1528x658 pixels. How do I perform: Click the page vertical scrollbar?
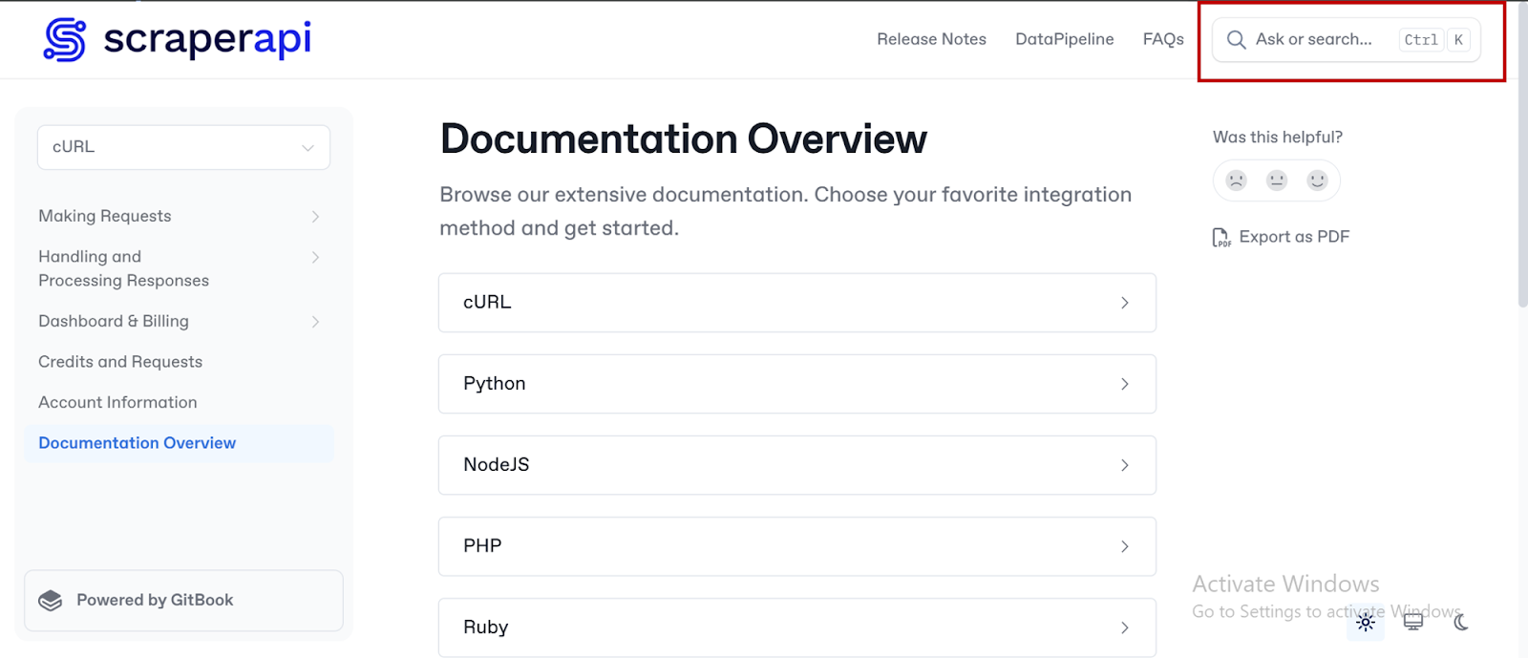[x=1522, y=153]
